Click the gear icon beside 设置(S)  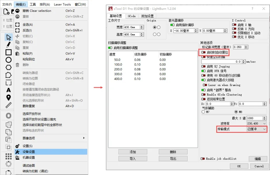coord(17,146)
